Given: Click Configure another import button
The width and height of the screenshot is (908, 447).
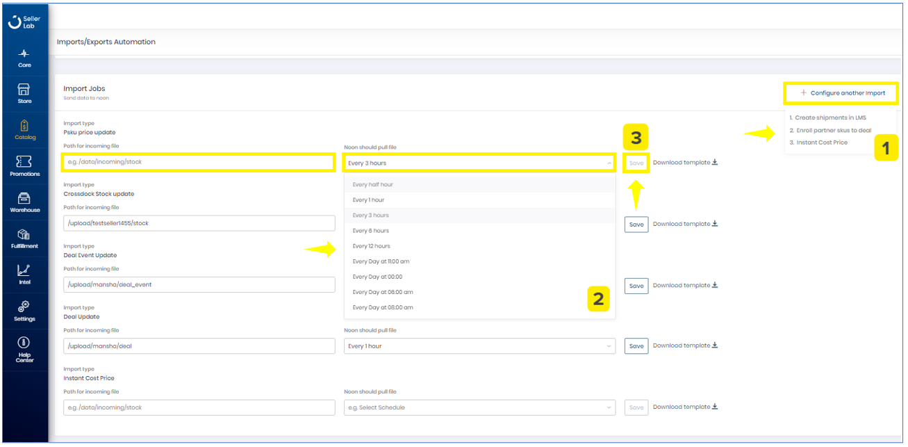Looking at the screenshot, I should point(842,93).
